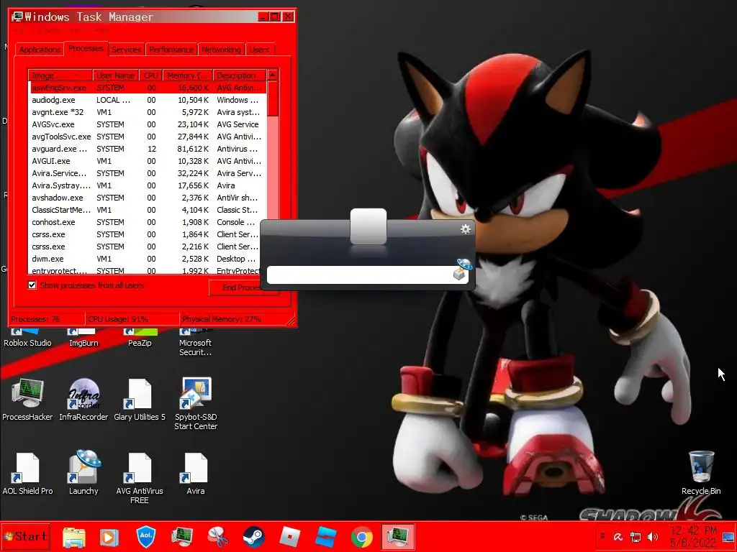This screenshot has width=737, height=552.
Task: Open Spybot-S&D Start Center icon
Action: pyautogui.click(x=196, y=404)
